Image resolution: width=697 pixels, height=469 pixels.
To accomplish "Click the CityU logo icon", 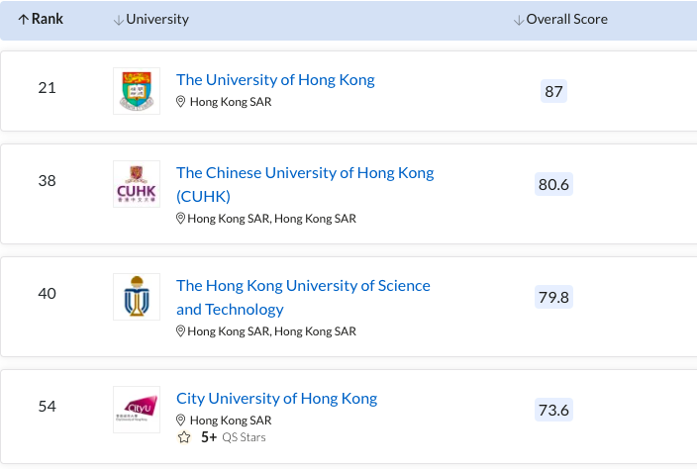I will tap(136, 409).
